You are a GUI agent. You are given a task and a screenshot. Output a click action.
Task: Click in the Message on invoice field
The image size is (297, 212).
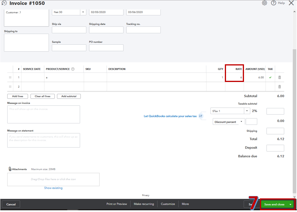coord(43,114)
